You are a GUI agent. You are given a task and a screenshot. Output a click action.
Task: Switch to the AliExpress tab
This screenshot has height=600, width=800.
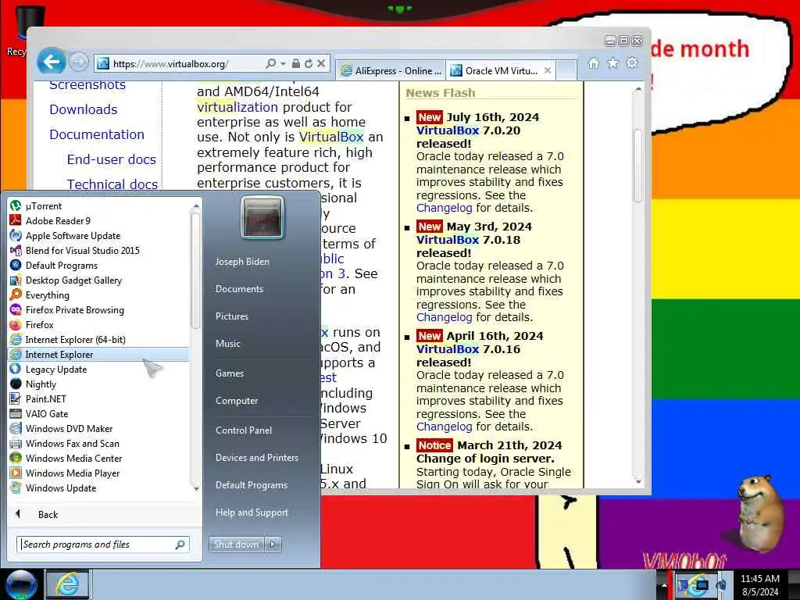(391, 71)
